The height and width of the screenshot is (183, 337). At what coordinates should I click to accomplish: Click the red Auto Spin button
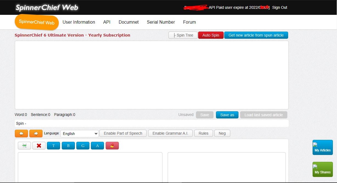(x=211, y=35)
